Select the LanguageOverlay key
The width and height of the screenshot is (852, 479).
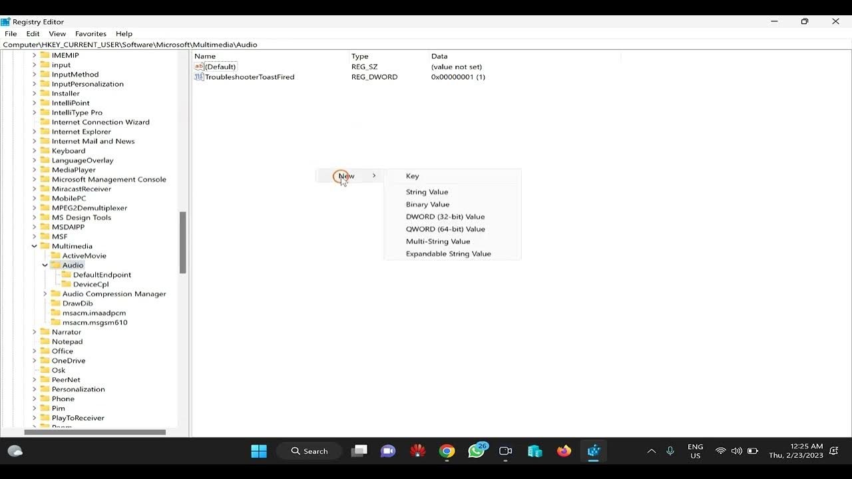(83, 160)
